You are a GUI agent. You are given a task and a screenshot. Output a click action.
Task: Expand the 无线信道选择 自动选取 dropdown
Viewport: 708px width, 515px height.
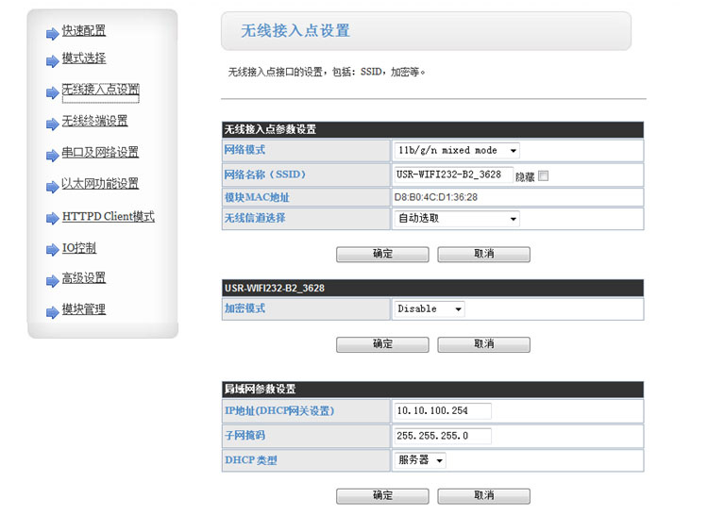tap(457, 219)
